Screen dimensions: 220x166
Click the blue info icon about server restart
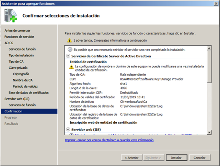70,49
